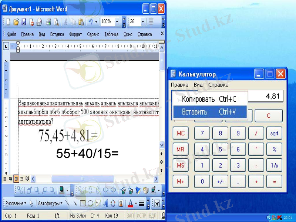
Task: Open the Сервис menu in Word
Action: click(93, 34)
